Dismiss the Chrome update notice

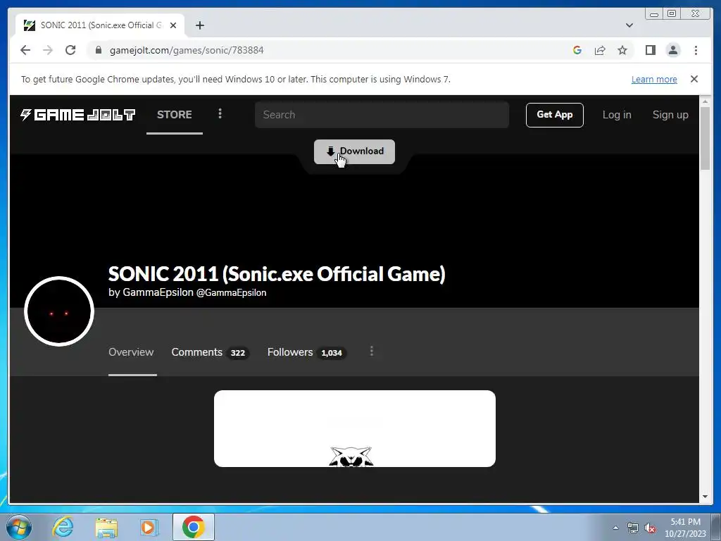click(694, 79)
